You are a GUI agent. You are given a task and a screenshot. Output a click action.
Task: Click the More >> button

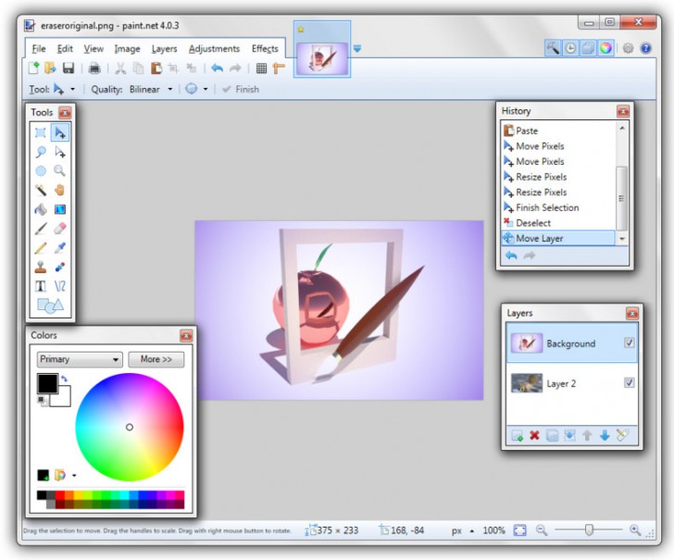(156, 359)
